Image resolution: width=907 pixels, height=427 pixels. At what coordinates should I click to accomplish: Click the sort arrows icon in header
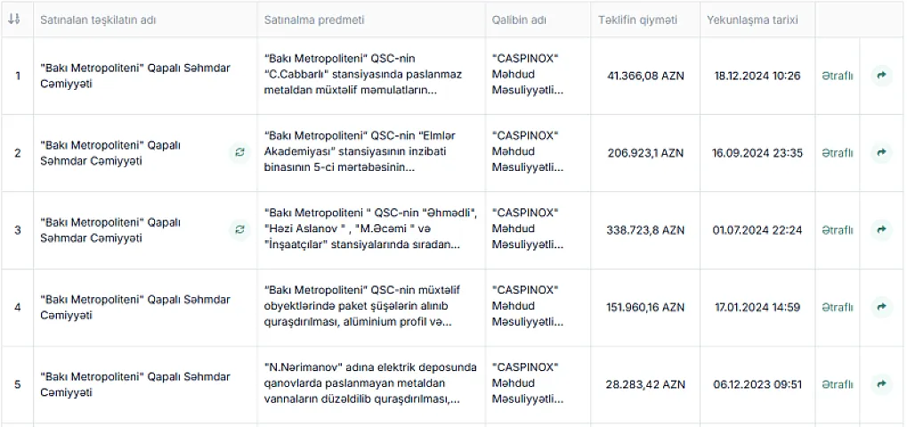[14, 19]
